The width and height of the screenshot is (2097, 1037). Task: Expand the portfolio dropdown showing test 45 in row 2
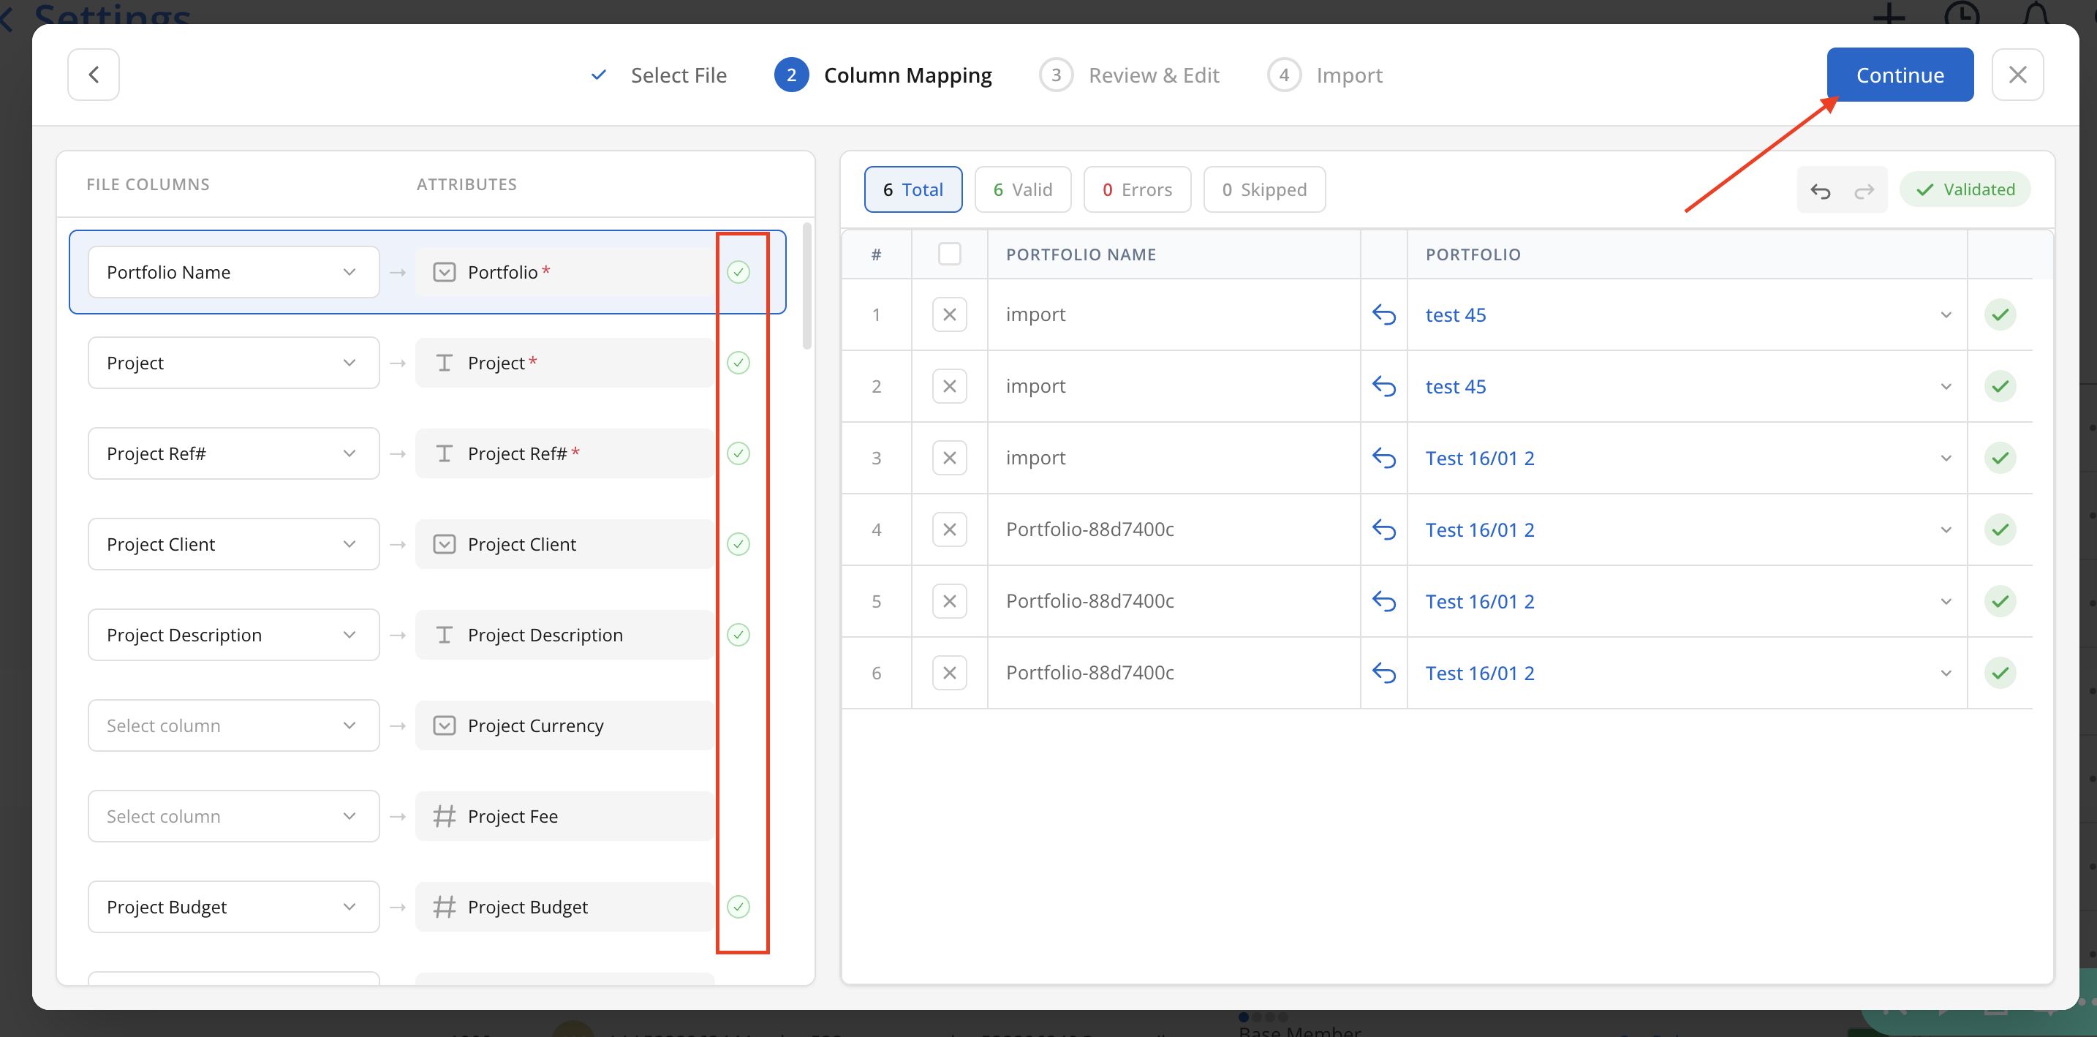click(x=1946, y=387)
